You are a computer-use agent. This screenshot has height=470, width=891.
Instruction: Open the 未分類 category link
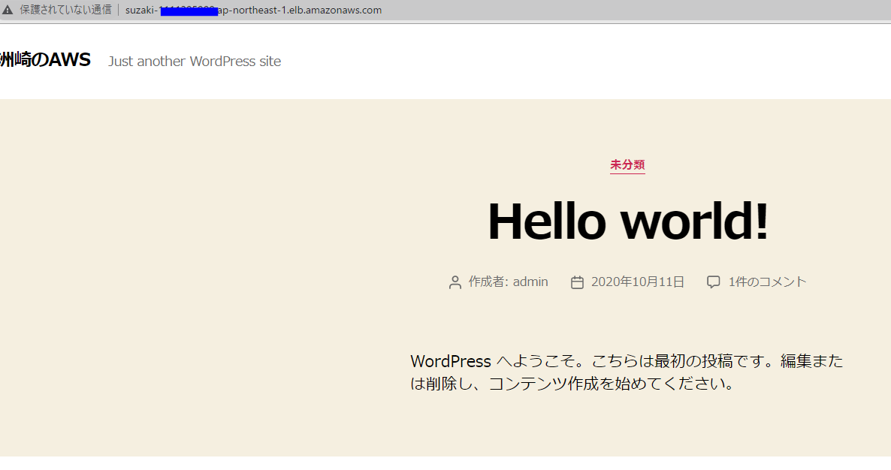[627, 165]
